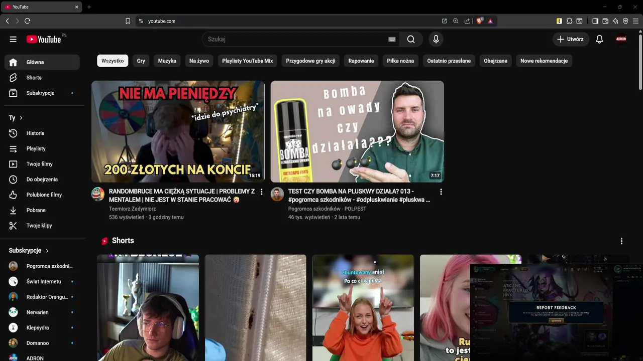Open Historia watch history
This screenshot has width=643, height=361.
42,133
